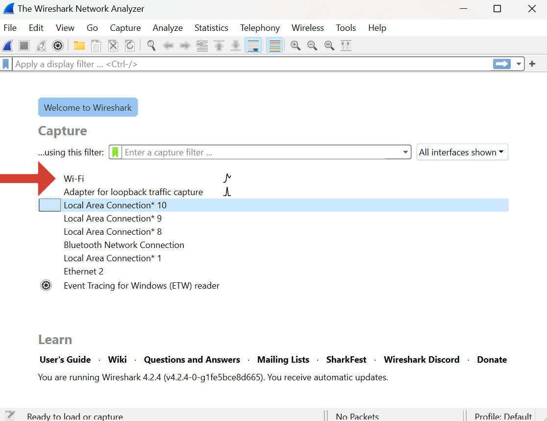
Task: Go to first packet icon
Action: click(219, 46)
